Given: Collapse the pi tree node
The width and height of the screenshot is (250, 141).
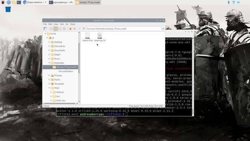Looking at the screenshot, I should point(47,38).
